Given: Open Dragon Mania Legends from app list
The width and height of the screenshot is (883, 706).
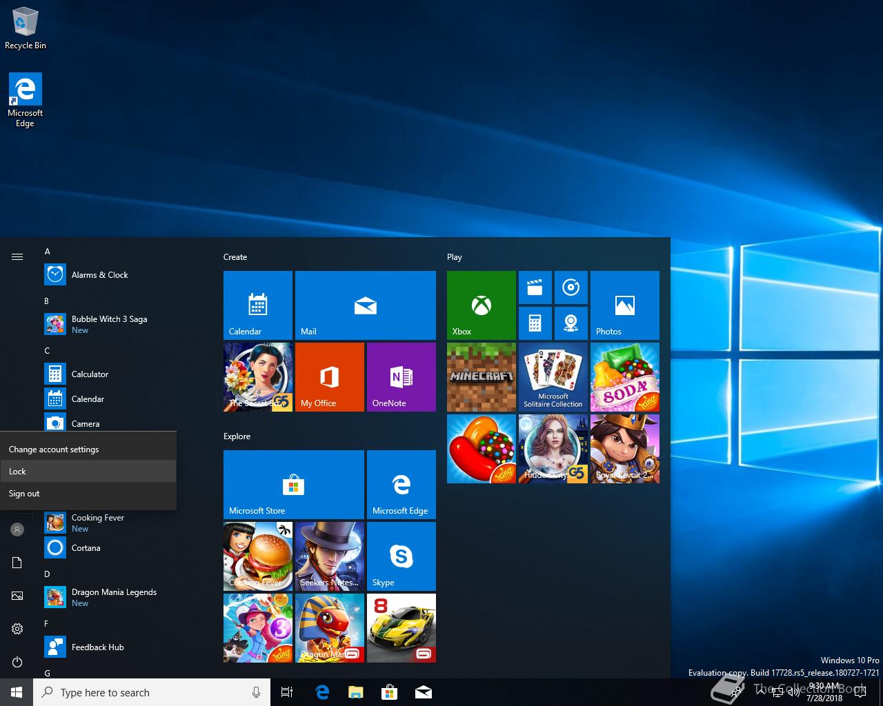Looking at the screenshot, I should (x=123, y=597).
